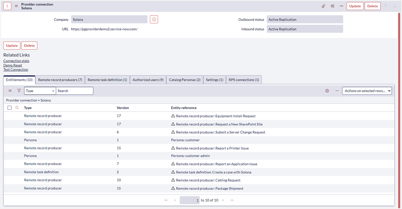Viewport: 402px width, 209px height.
Task: Sort by Entity reference column header
Action: point(184,108)
